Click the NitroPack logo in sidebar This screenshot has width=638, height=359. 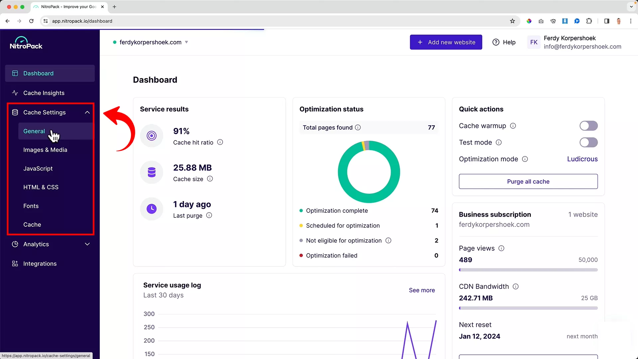coord(26,43)
